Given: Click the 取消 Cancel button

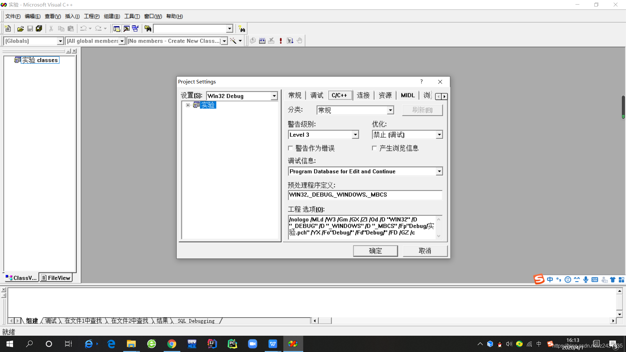Looking at the screenshot, I should click(425, 251).
